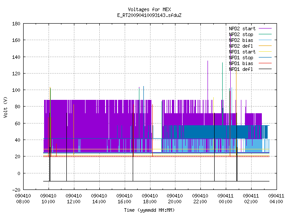This screenshot has width=285, height=214.
Task: Click the x-axis time label "20:00"
Action: [x=175, y=202]
